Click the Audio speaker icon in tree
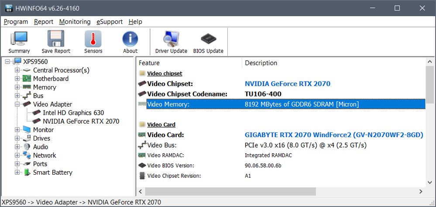This screenshot has height=207, width=436. pos(27,147)
